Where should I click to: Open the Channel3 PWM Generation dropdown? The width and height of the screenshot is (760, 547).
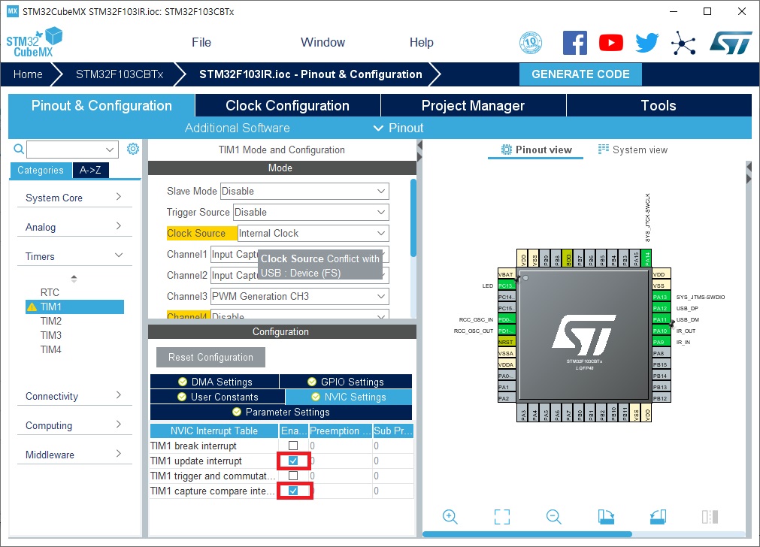(299, 296)
